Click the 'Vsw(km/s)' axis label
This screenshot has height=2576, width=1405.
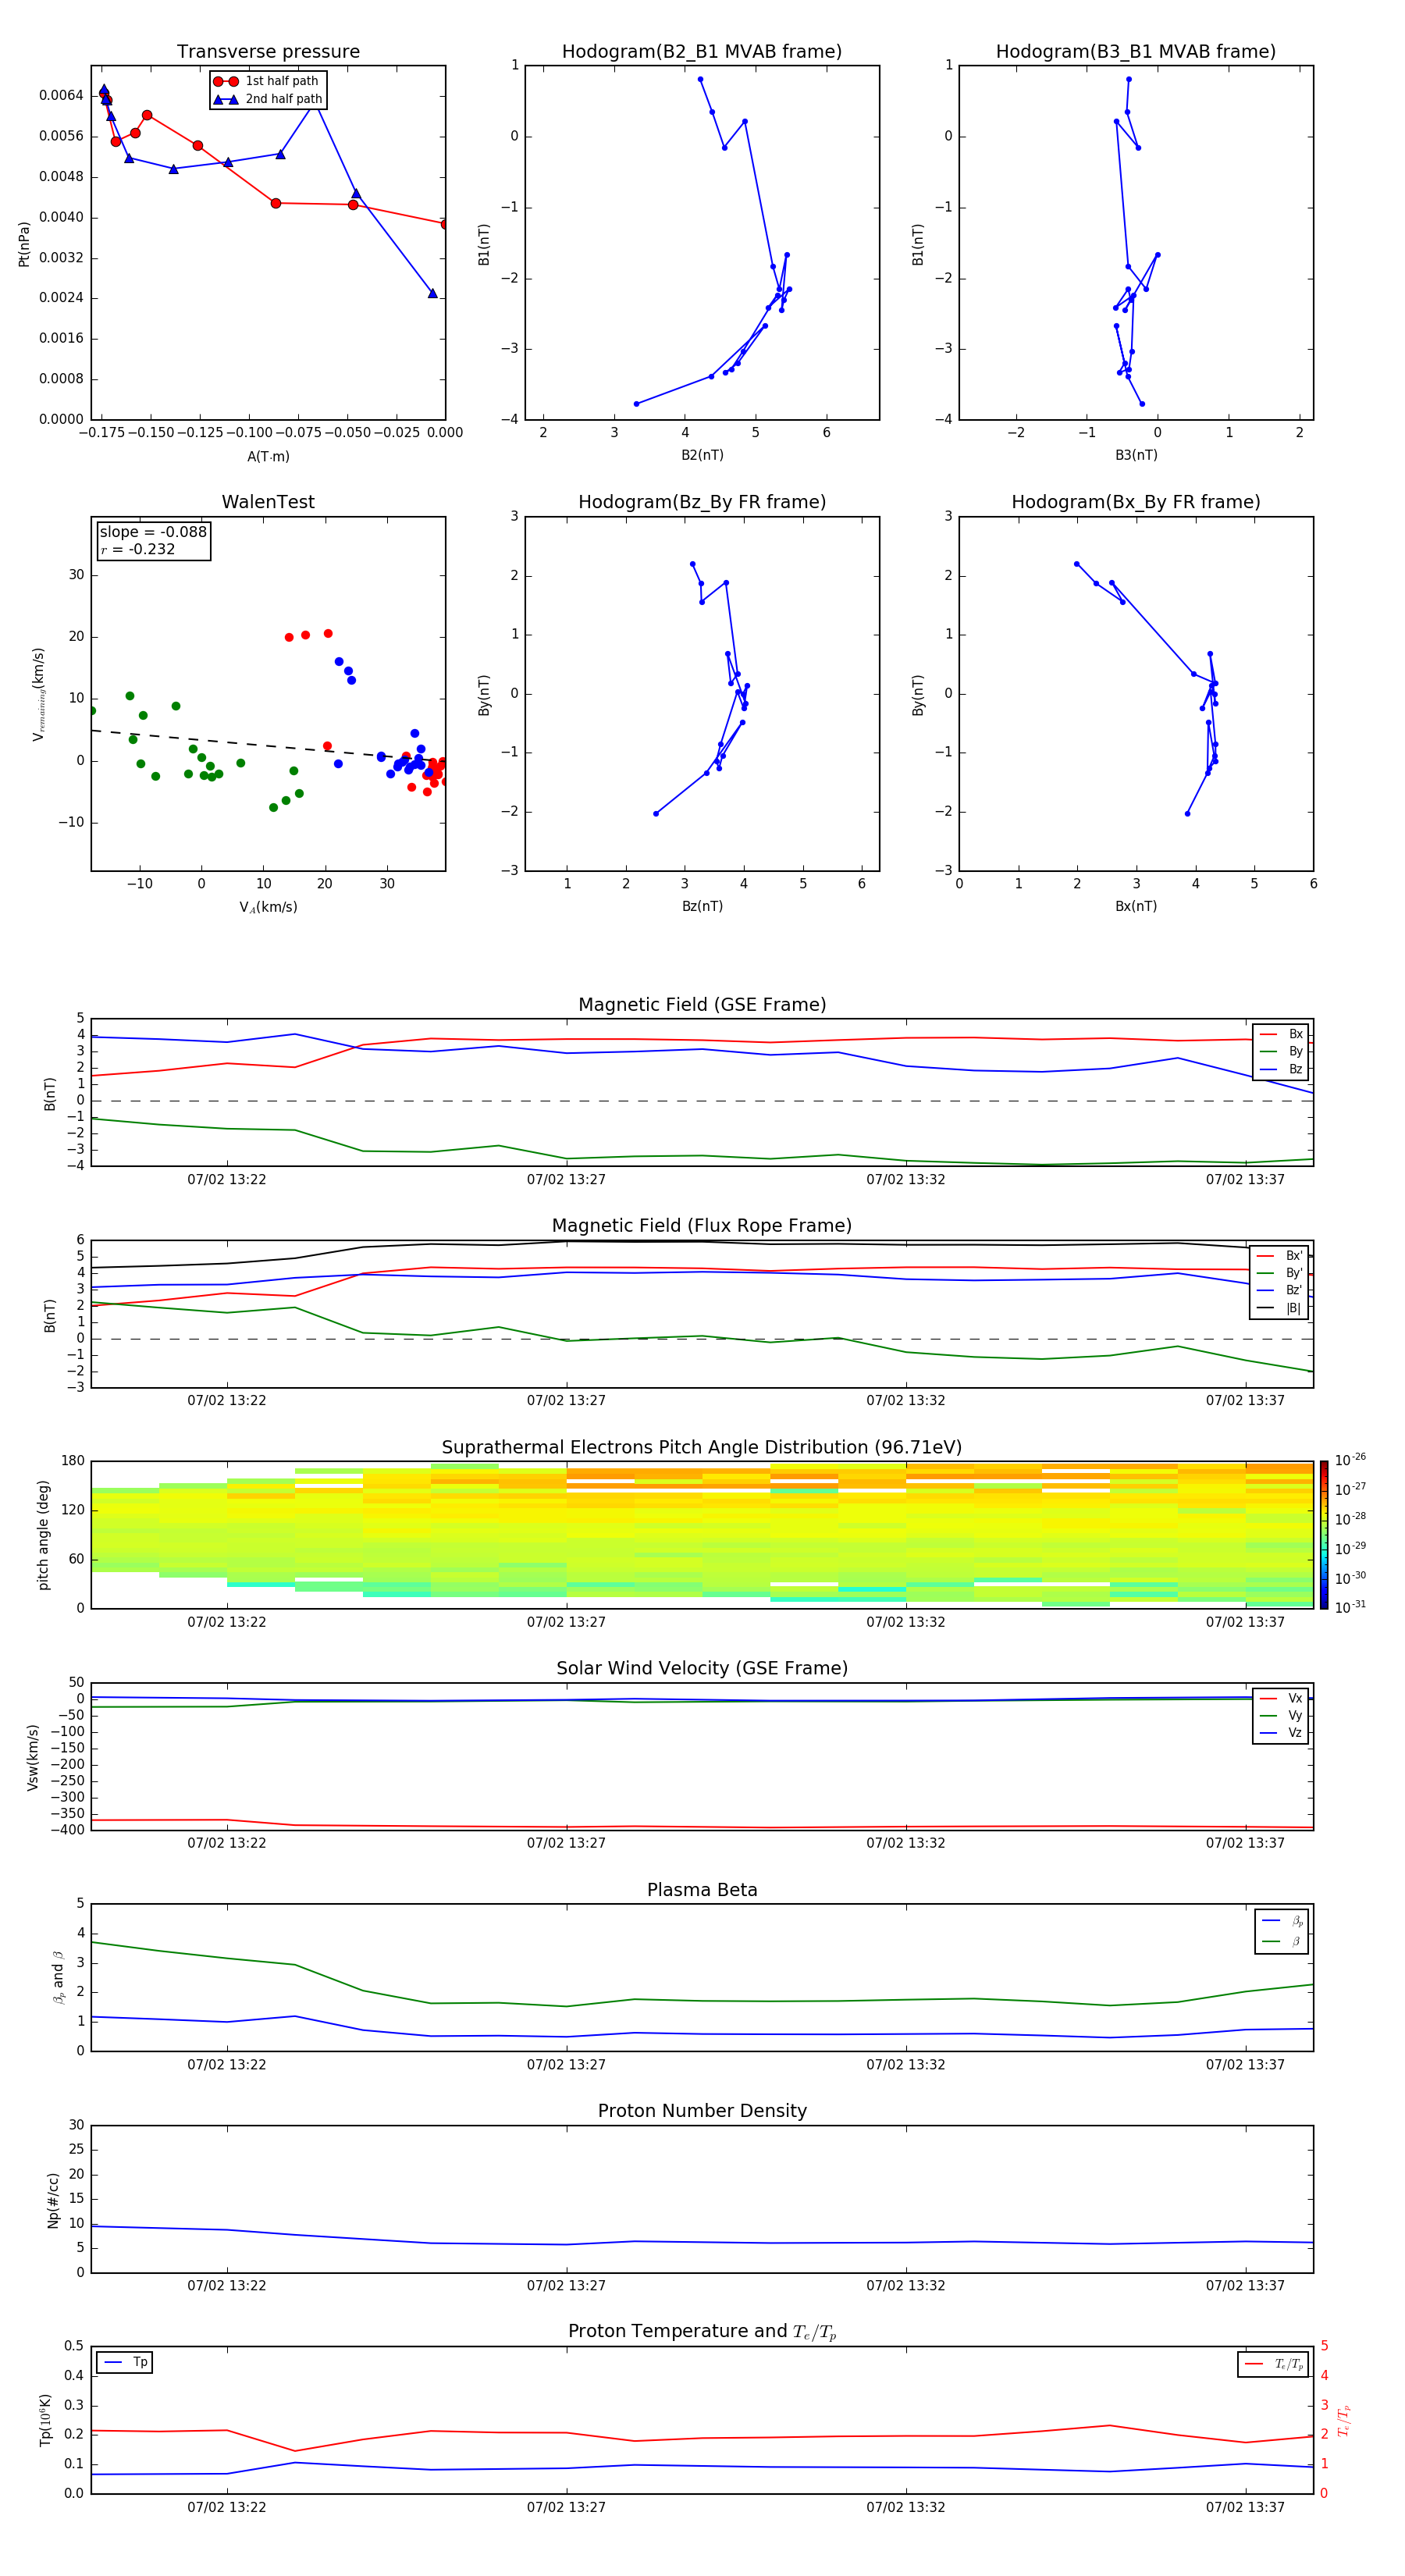click(x=33, y=1756)
